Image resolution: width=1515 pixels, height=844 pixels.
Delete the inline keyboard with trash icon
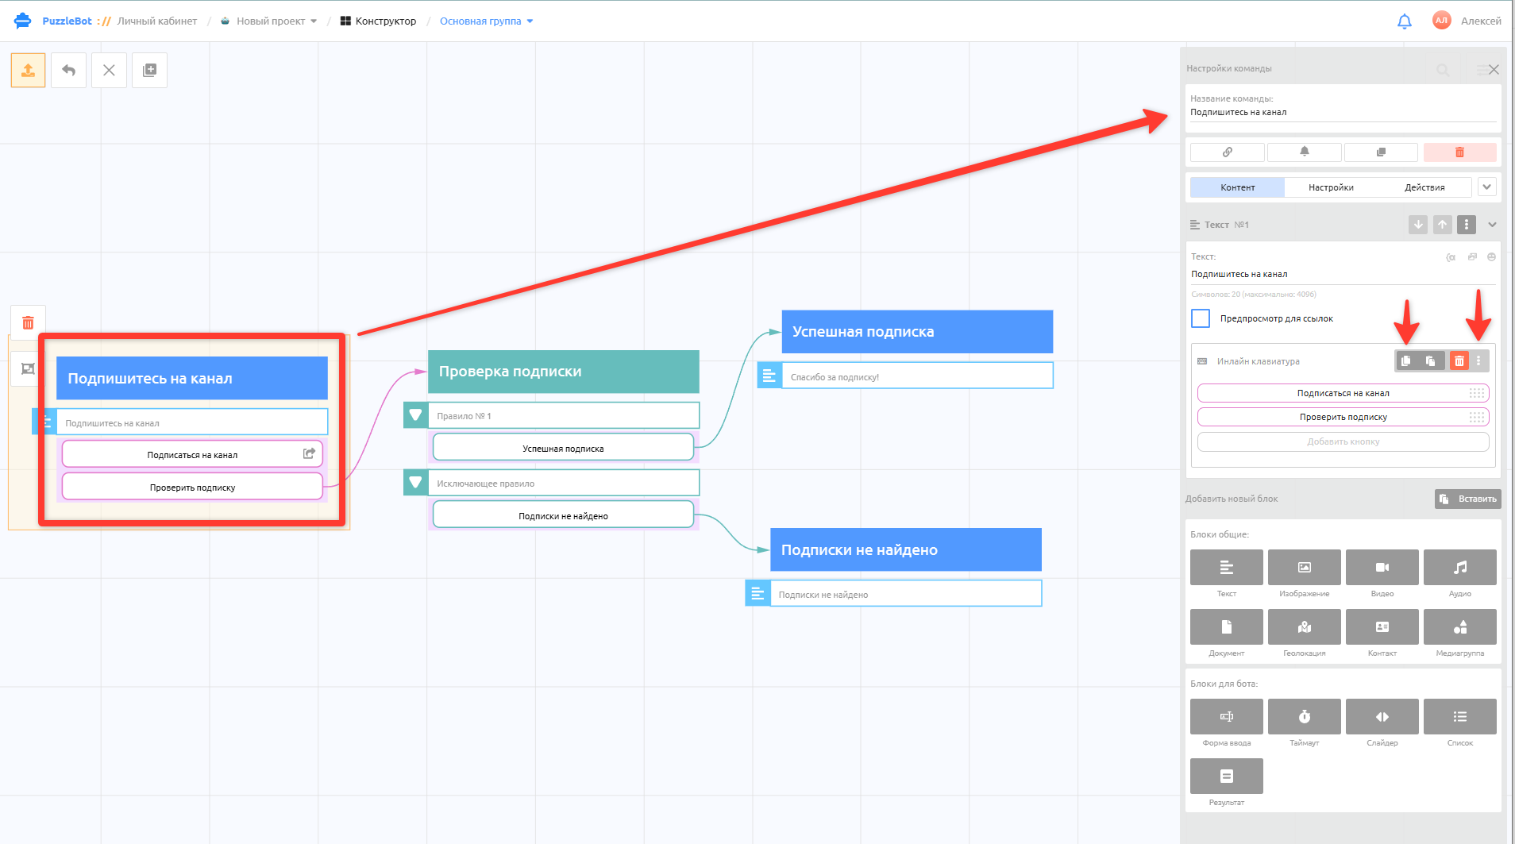1459,361
